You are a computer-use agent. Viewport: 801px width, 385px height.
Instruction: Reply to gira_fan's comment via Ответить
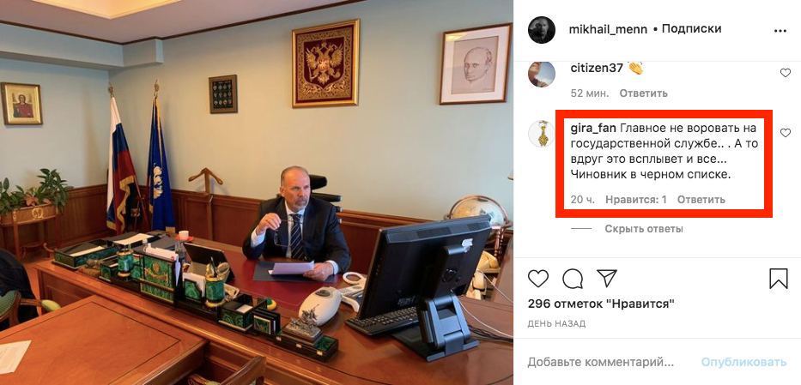point(701,200)
